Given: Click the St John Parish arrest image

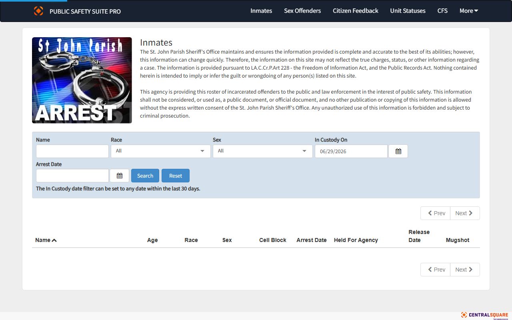Looking at the screenshot, I should (82, 80).
